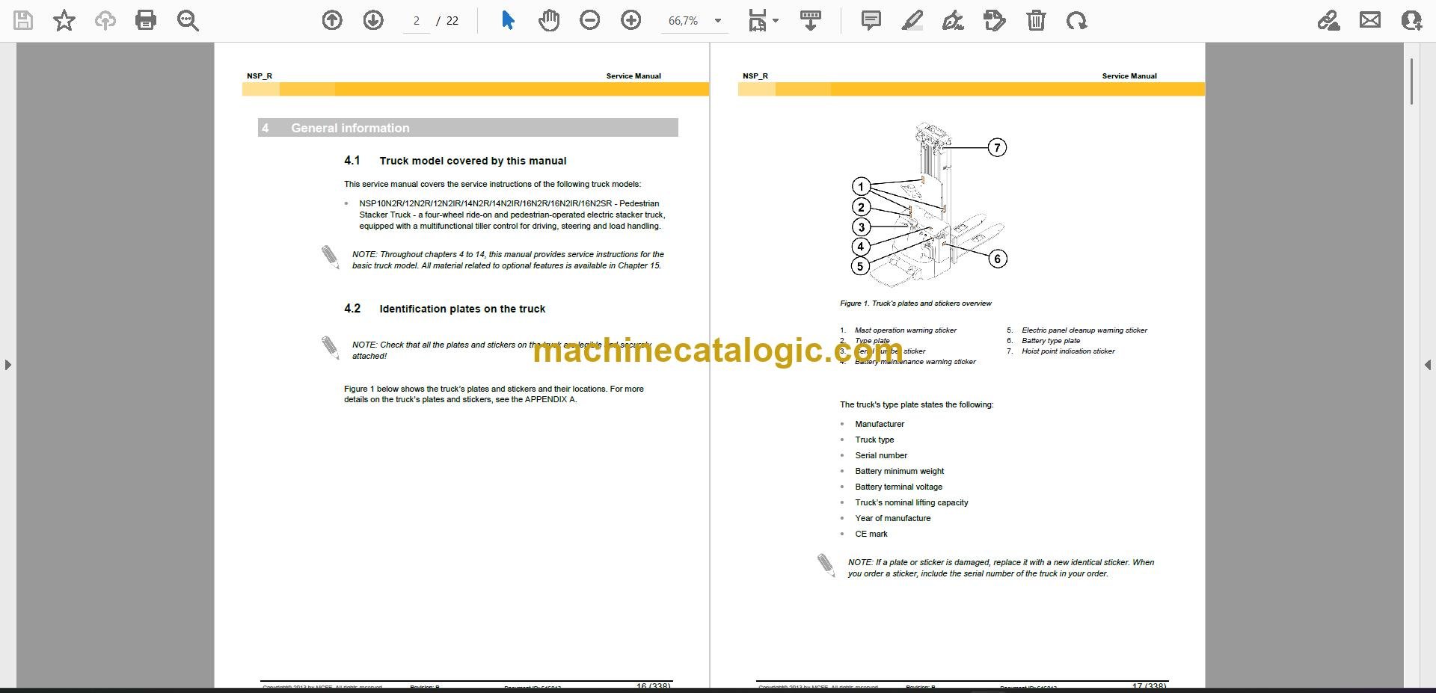Click the total pages '/ 22' indicator
The image size is (1436, 693).
coord(447,21)
